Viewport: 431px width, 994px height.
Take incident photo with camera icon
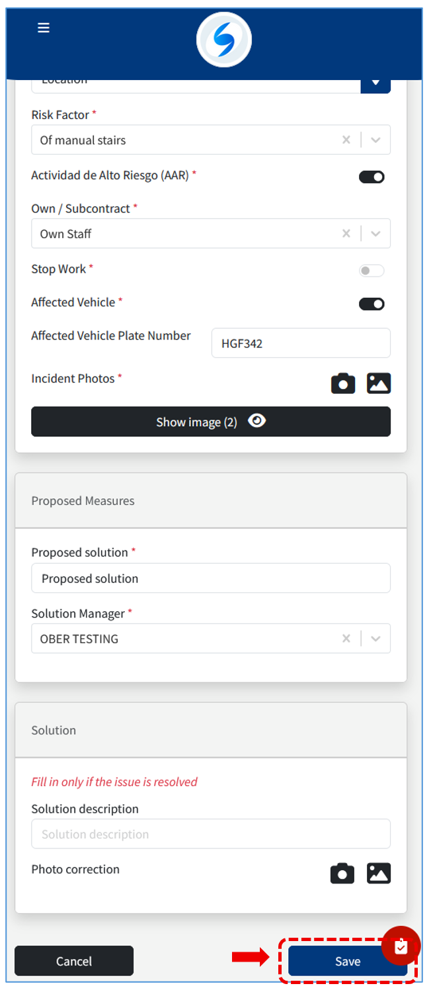pos(342,383)
